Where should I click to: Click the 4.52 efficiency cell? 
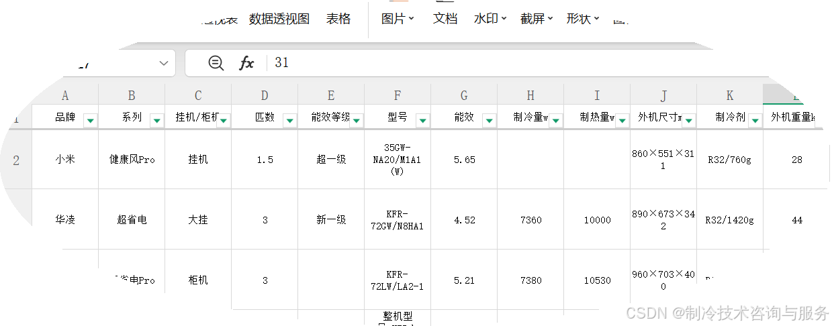[464, 219]
